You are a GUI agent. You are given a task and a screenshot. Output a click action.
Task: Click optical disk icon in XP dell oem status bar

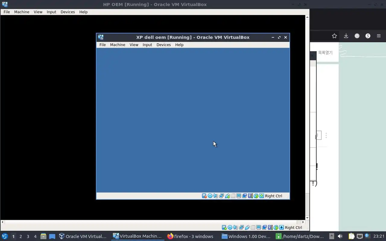[x=210, y=196]
